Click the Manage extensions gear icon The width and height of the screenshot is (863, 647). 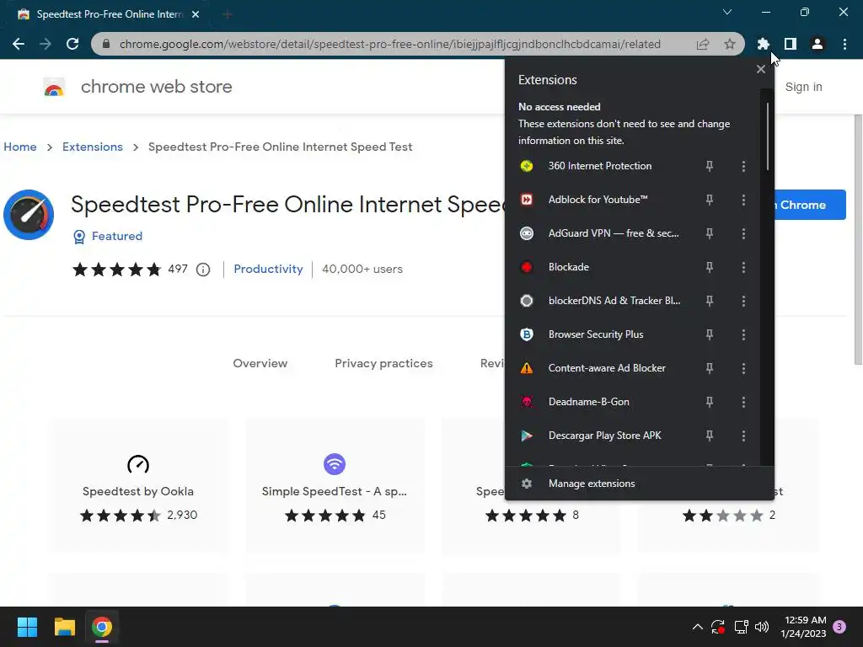click(527, 484)
